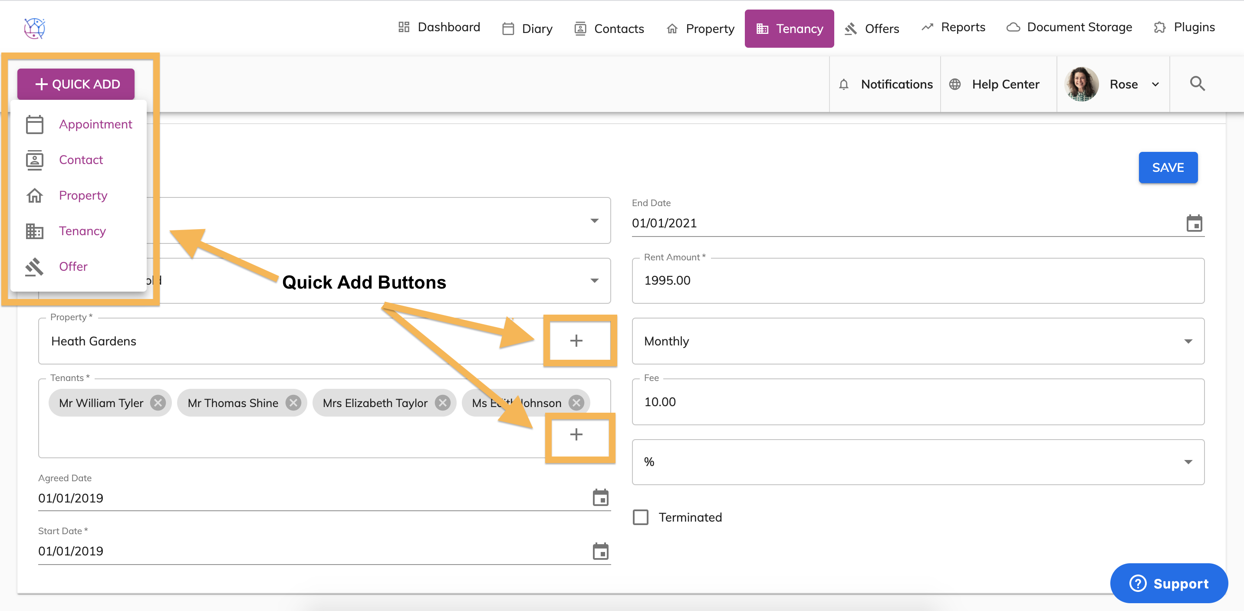Select Contact in the Quick Add menu
Viewport: 1244px width, 611px height.
pyautogui.click(x=81, y=160)
